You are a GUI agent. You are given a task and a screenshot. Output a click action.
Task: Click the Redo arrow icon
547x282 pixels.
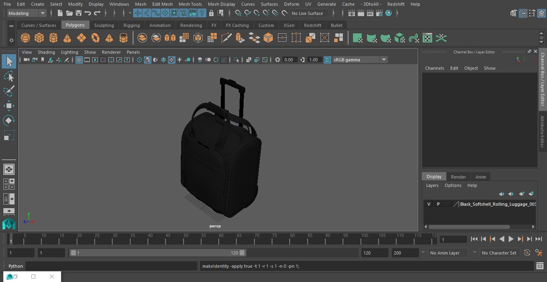click(x=97, y=13)
